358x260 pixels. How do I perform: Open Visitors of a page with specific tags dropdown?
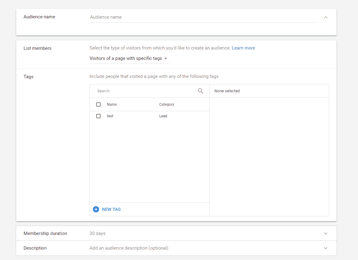(129, 58)
